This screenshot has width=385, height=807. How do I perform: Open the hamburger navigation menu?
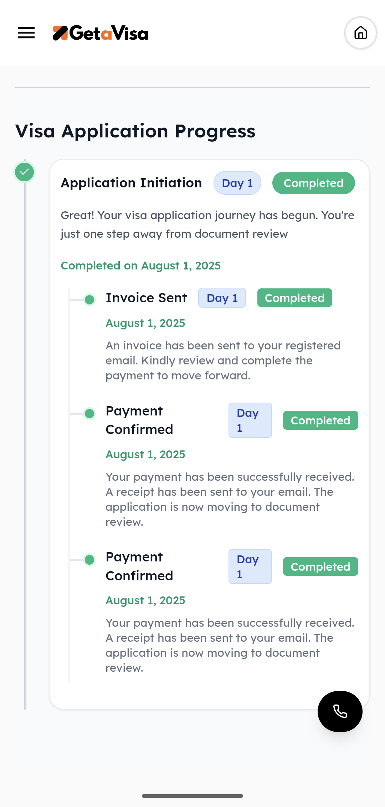[26, 33]
